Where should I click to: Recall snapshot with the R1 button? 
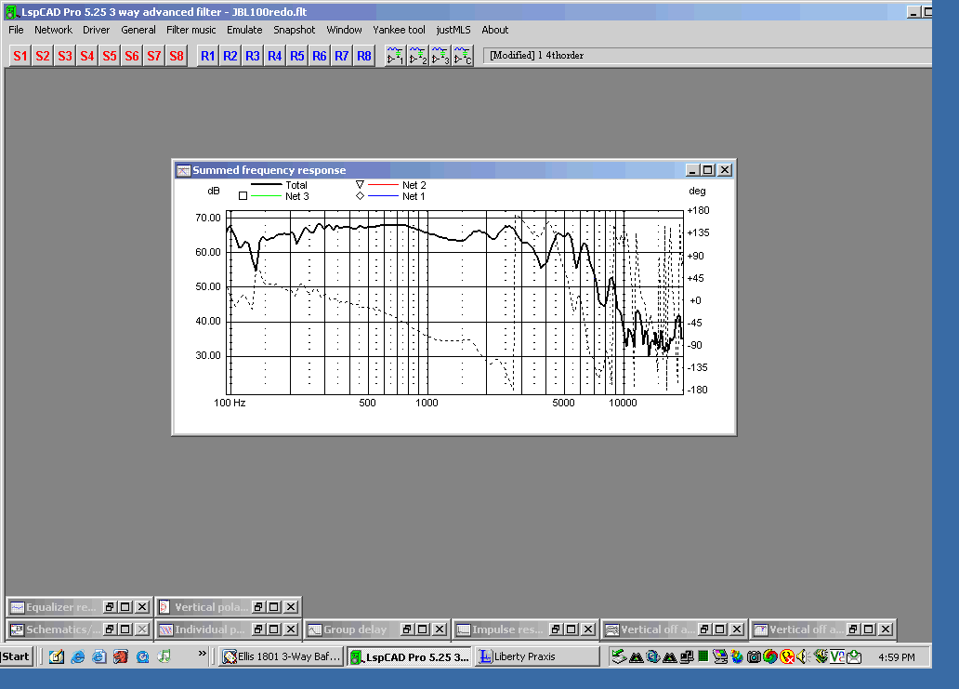(x=207, y=56)
